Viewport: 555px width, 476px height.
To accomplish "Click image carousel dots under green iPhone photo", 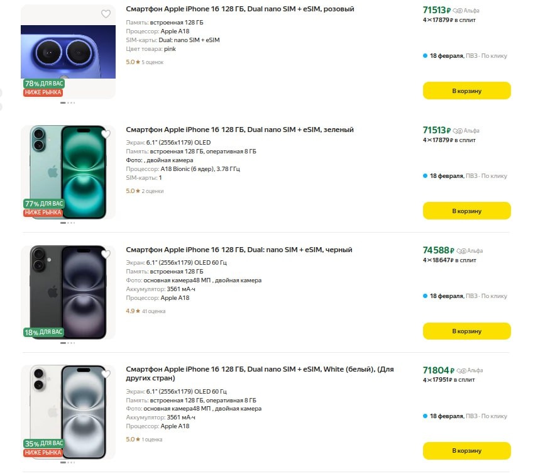I will (x=68, y=223).
